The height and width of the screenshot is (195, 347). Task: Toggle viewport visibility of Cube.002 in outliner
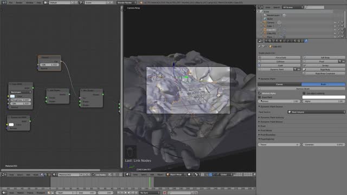click(x=335, y=33)
